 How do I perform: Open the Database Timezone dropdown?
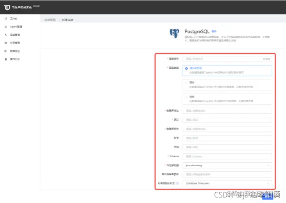[x=227, y=183]
